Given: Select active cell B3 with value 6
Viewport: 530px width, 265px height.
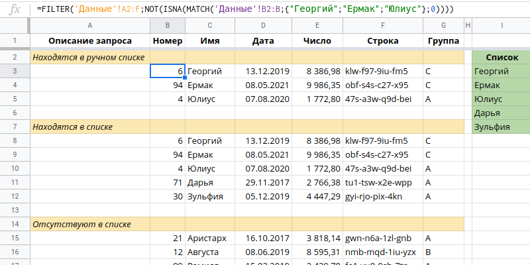Looking at the screenshot, I should click(x=167, y=72).
